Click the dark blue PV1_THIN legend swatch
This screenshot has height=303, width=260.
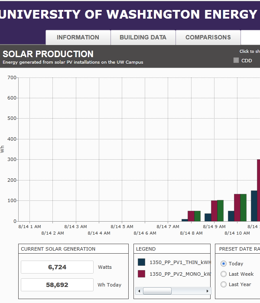click(x=141, y=262)
